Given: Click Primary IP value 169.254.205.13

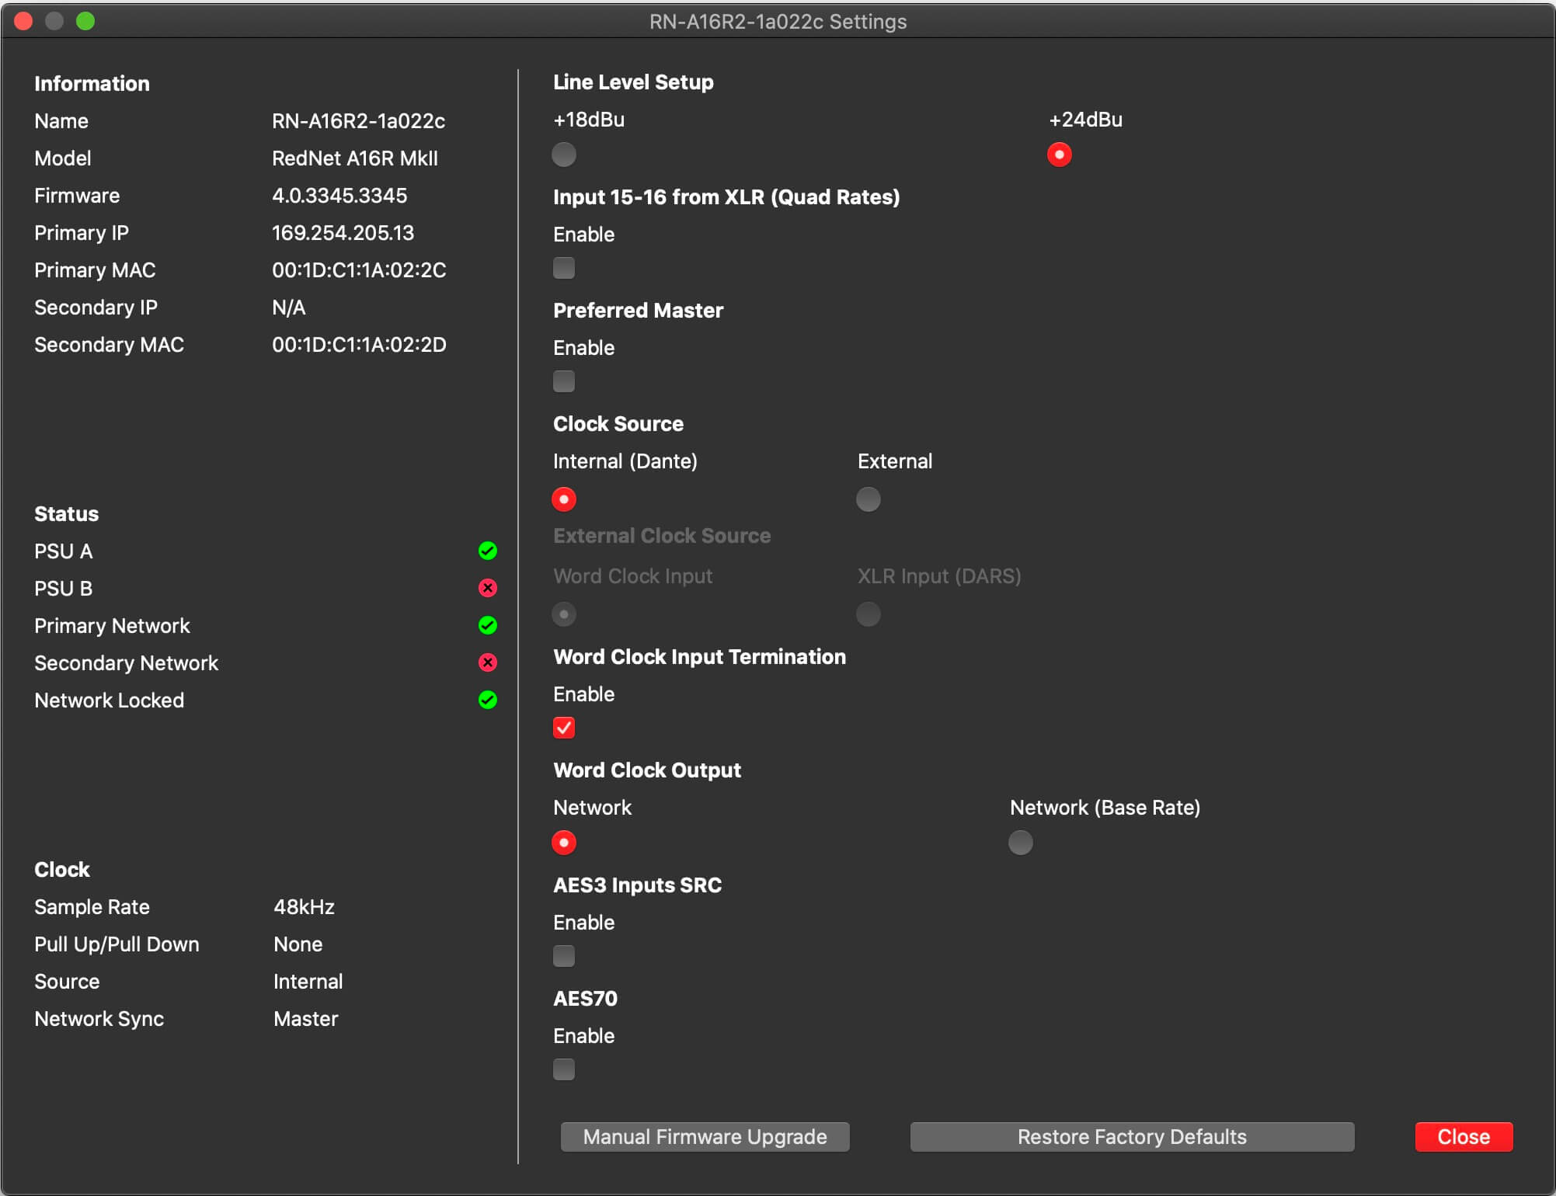Looking at the screenshot, I should tap(343, 233).
